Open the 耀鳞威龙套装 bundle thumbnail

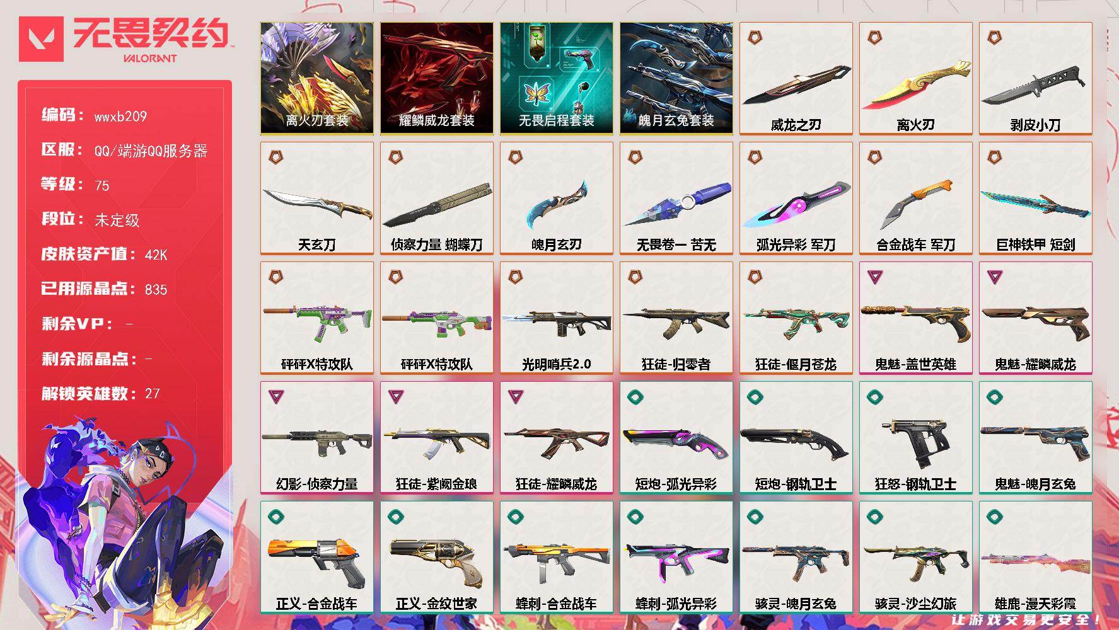pyautogui.click(x=436, y=79)
